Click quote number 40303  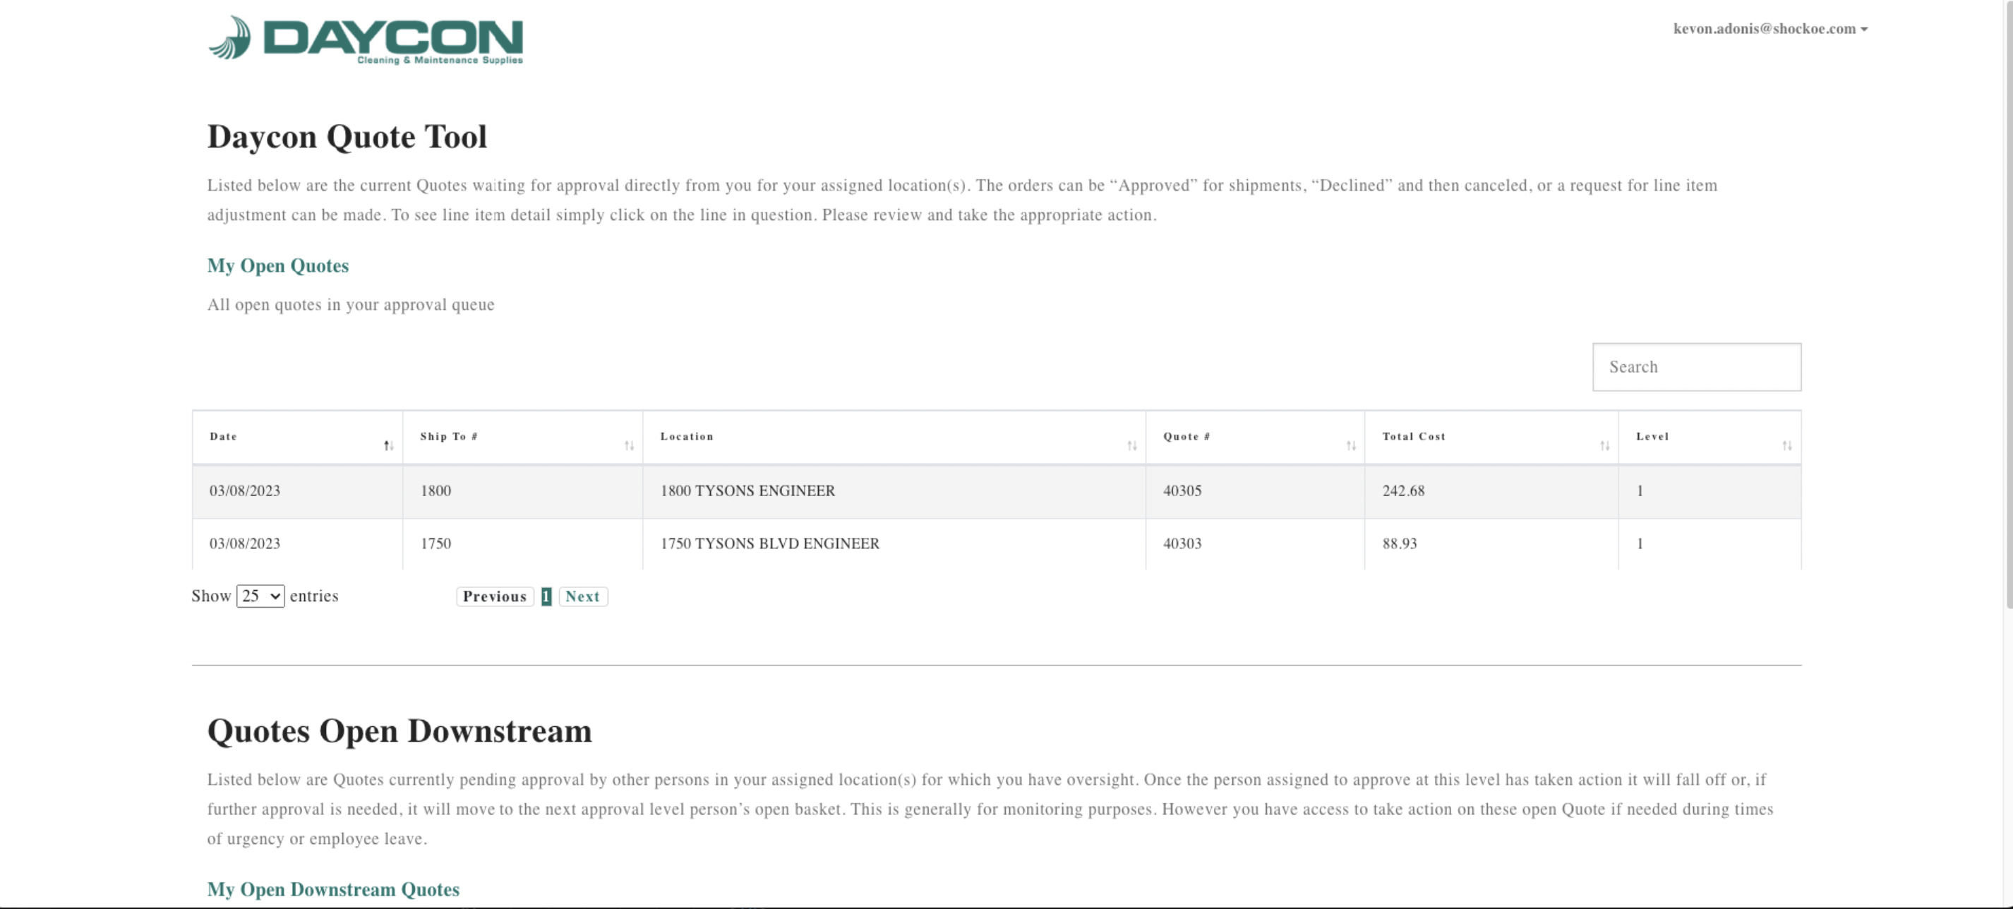(1182, 544)
